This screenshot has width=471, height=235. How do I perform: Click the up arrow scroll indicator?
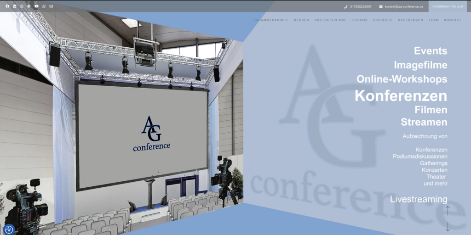(x=447, y=211)
